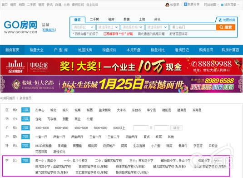Expand the property type dropdown
Image resolution: width=243 pixels, height=178 pixels.
(108, 27)
